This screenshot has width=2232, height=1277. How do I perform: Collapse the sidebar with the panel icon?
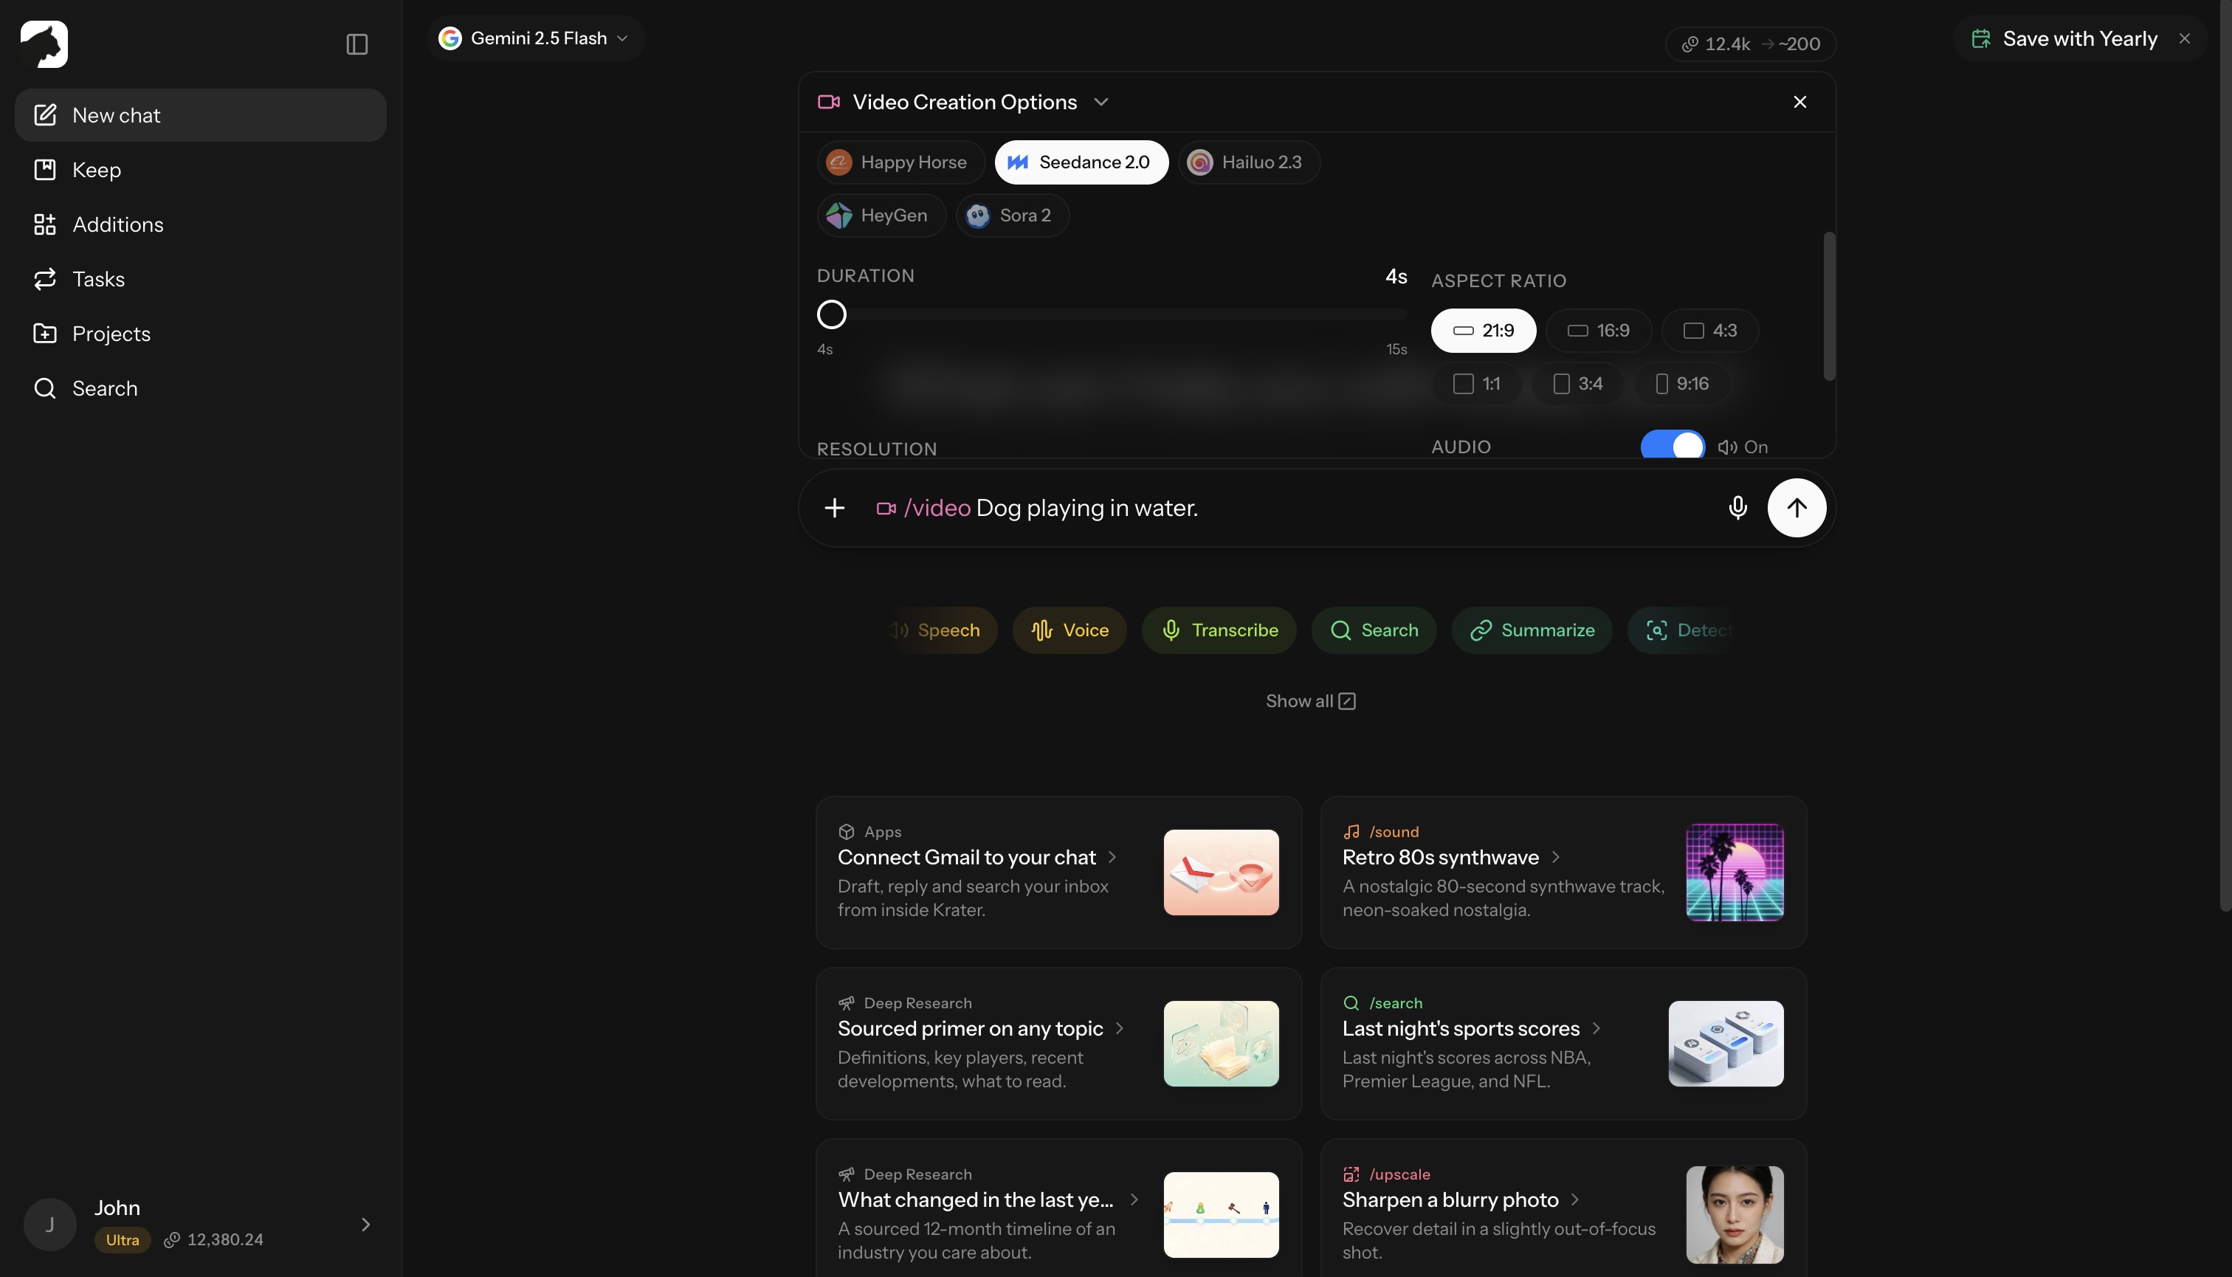pos(357,44)
